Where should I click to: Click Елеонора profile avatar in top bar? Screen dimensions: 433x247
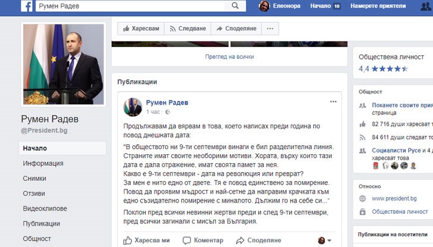264,6
